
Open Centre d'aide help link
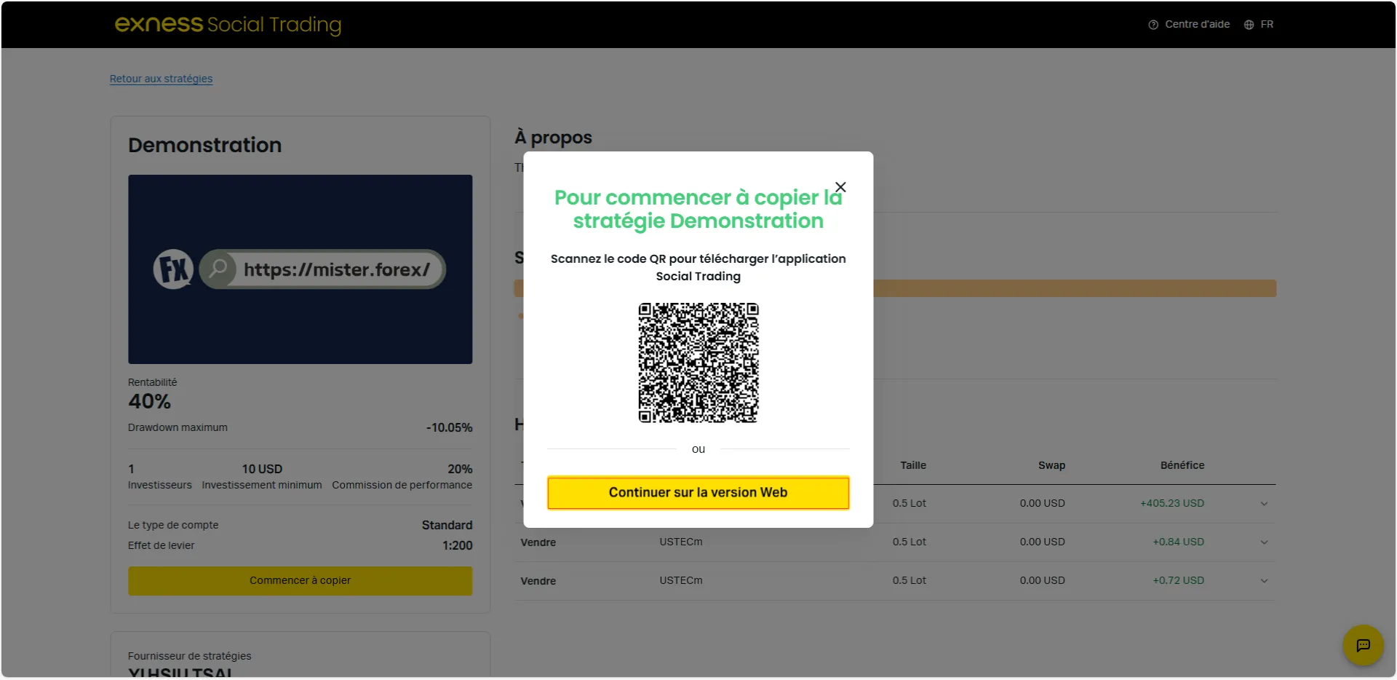point(1197,24)
